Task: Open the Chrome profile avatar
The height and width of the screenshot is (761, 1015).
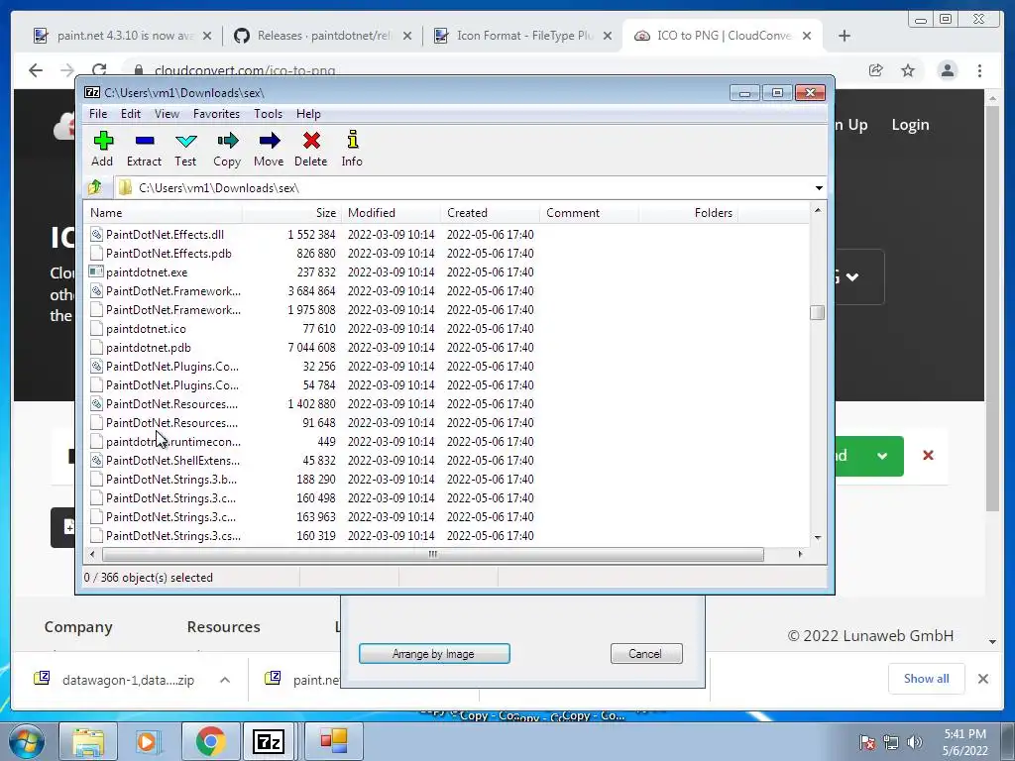Action: coord(947,70)
